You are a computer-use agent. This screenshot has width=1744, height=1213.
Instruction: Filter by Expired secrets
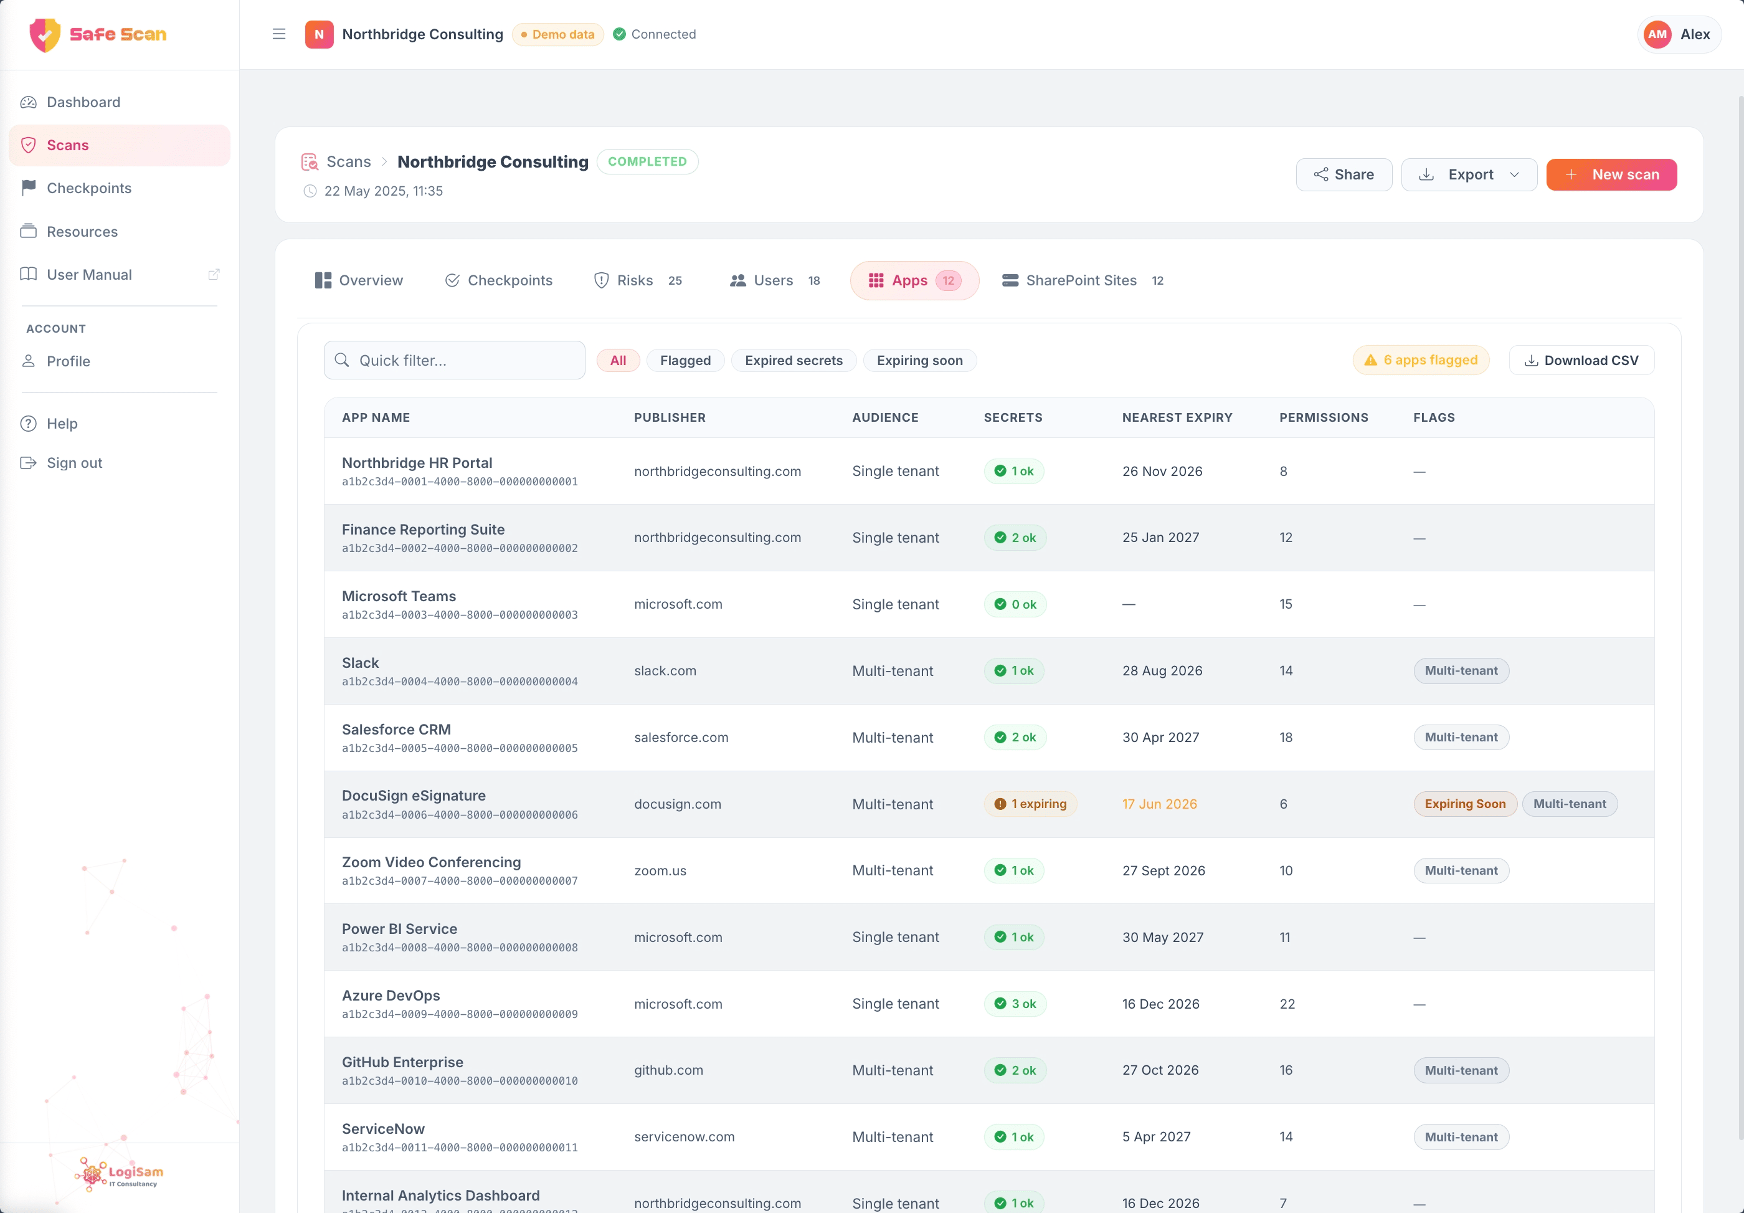pyautogui.click(x=793, y=360)
